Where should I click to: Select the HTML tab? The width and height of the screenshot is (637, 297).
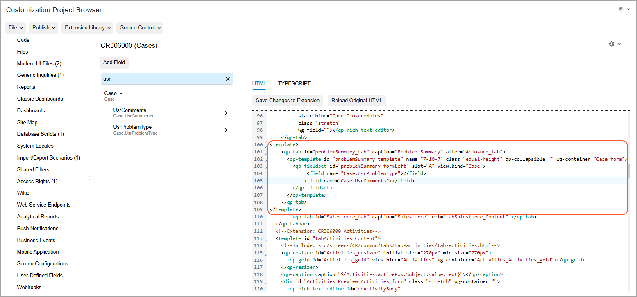tap(259, 83)
